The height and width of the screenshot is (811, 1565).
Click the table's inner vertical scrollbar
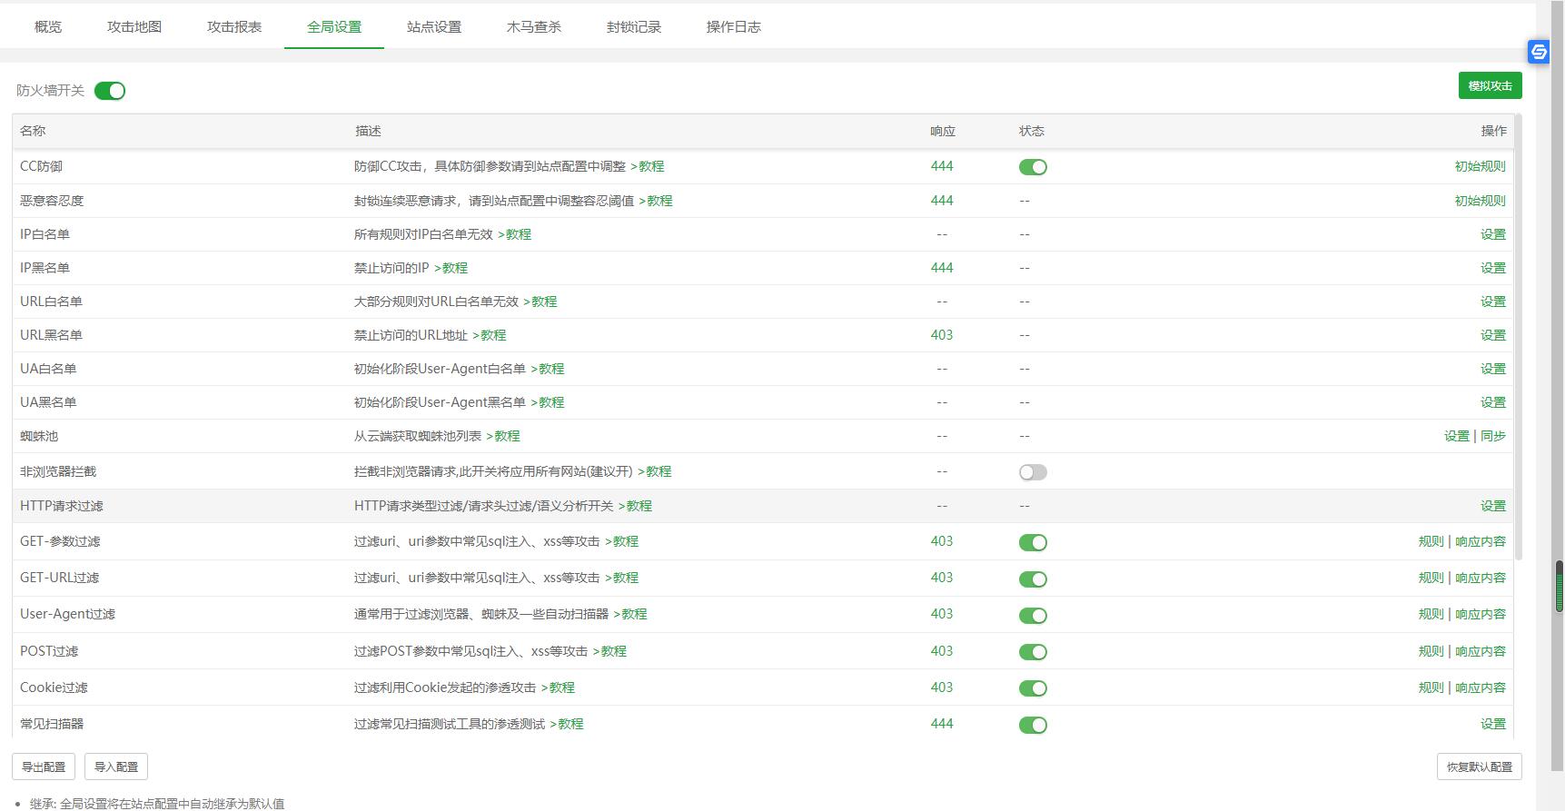click(x=1518, y=336)
